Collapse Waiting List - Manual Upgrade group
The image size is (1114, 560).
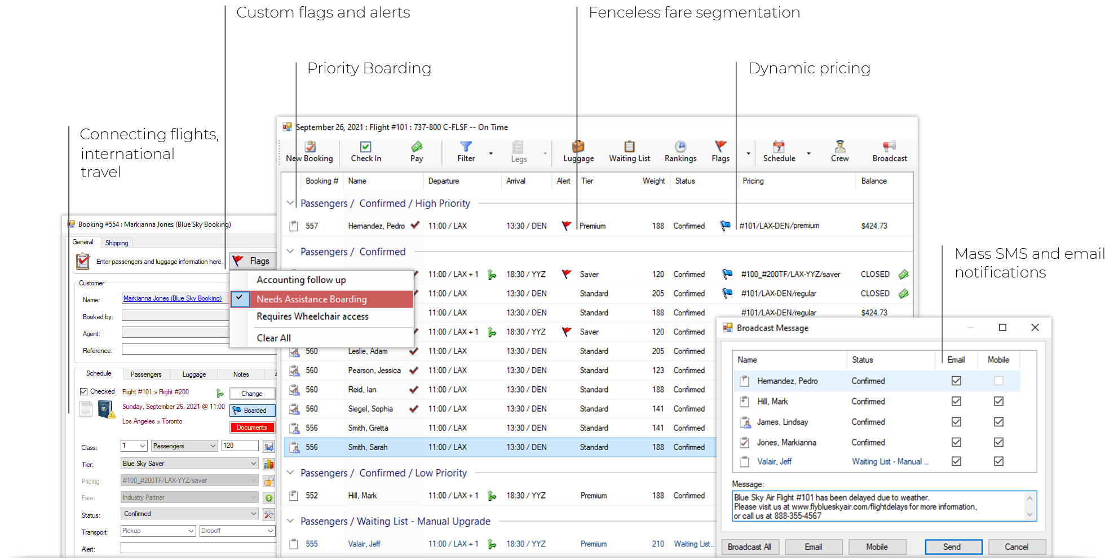(290, 521)
